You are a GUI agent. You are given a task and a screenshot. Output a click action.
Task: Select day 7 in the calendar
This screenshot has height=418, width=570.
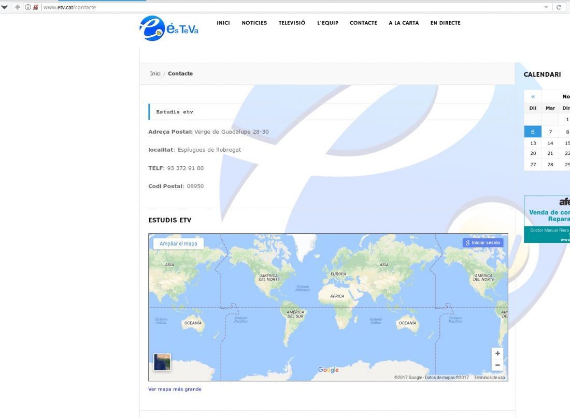(x=550, y=132)
